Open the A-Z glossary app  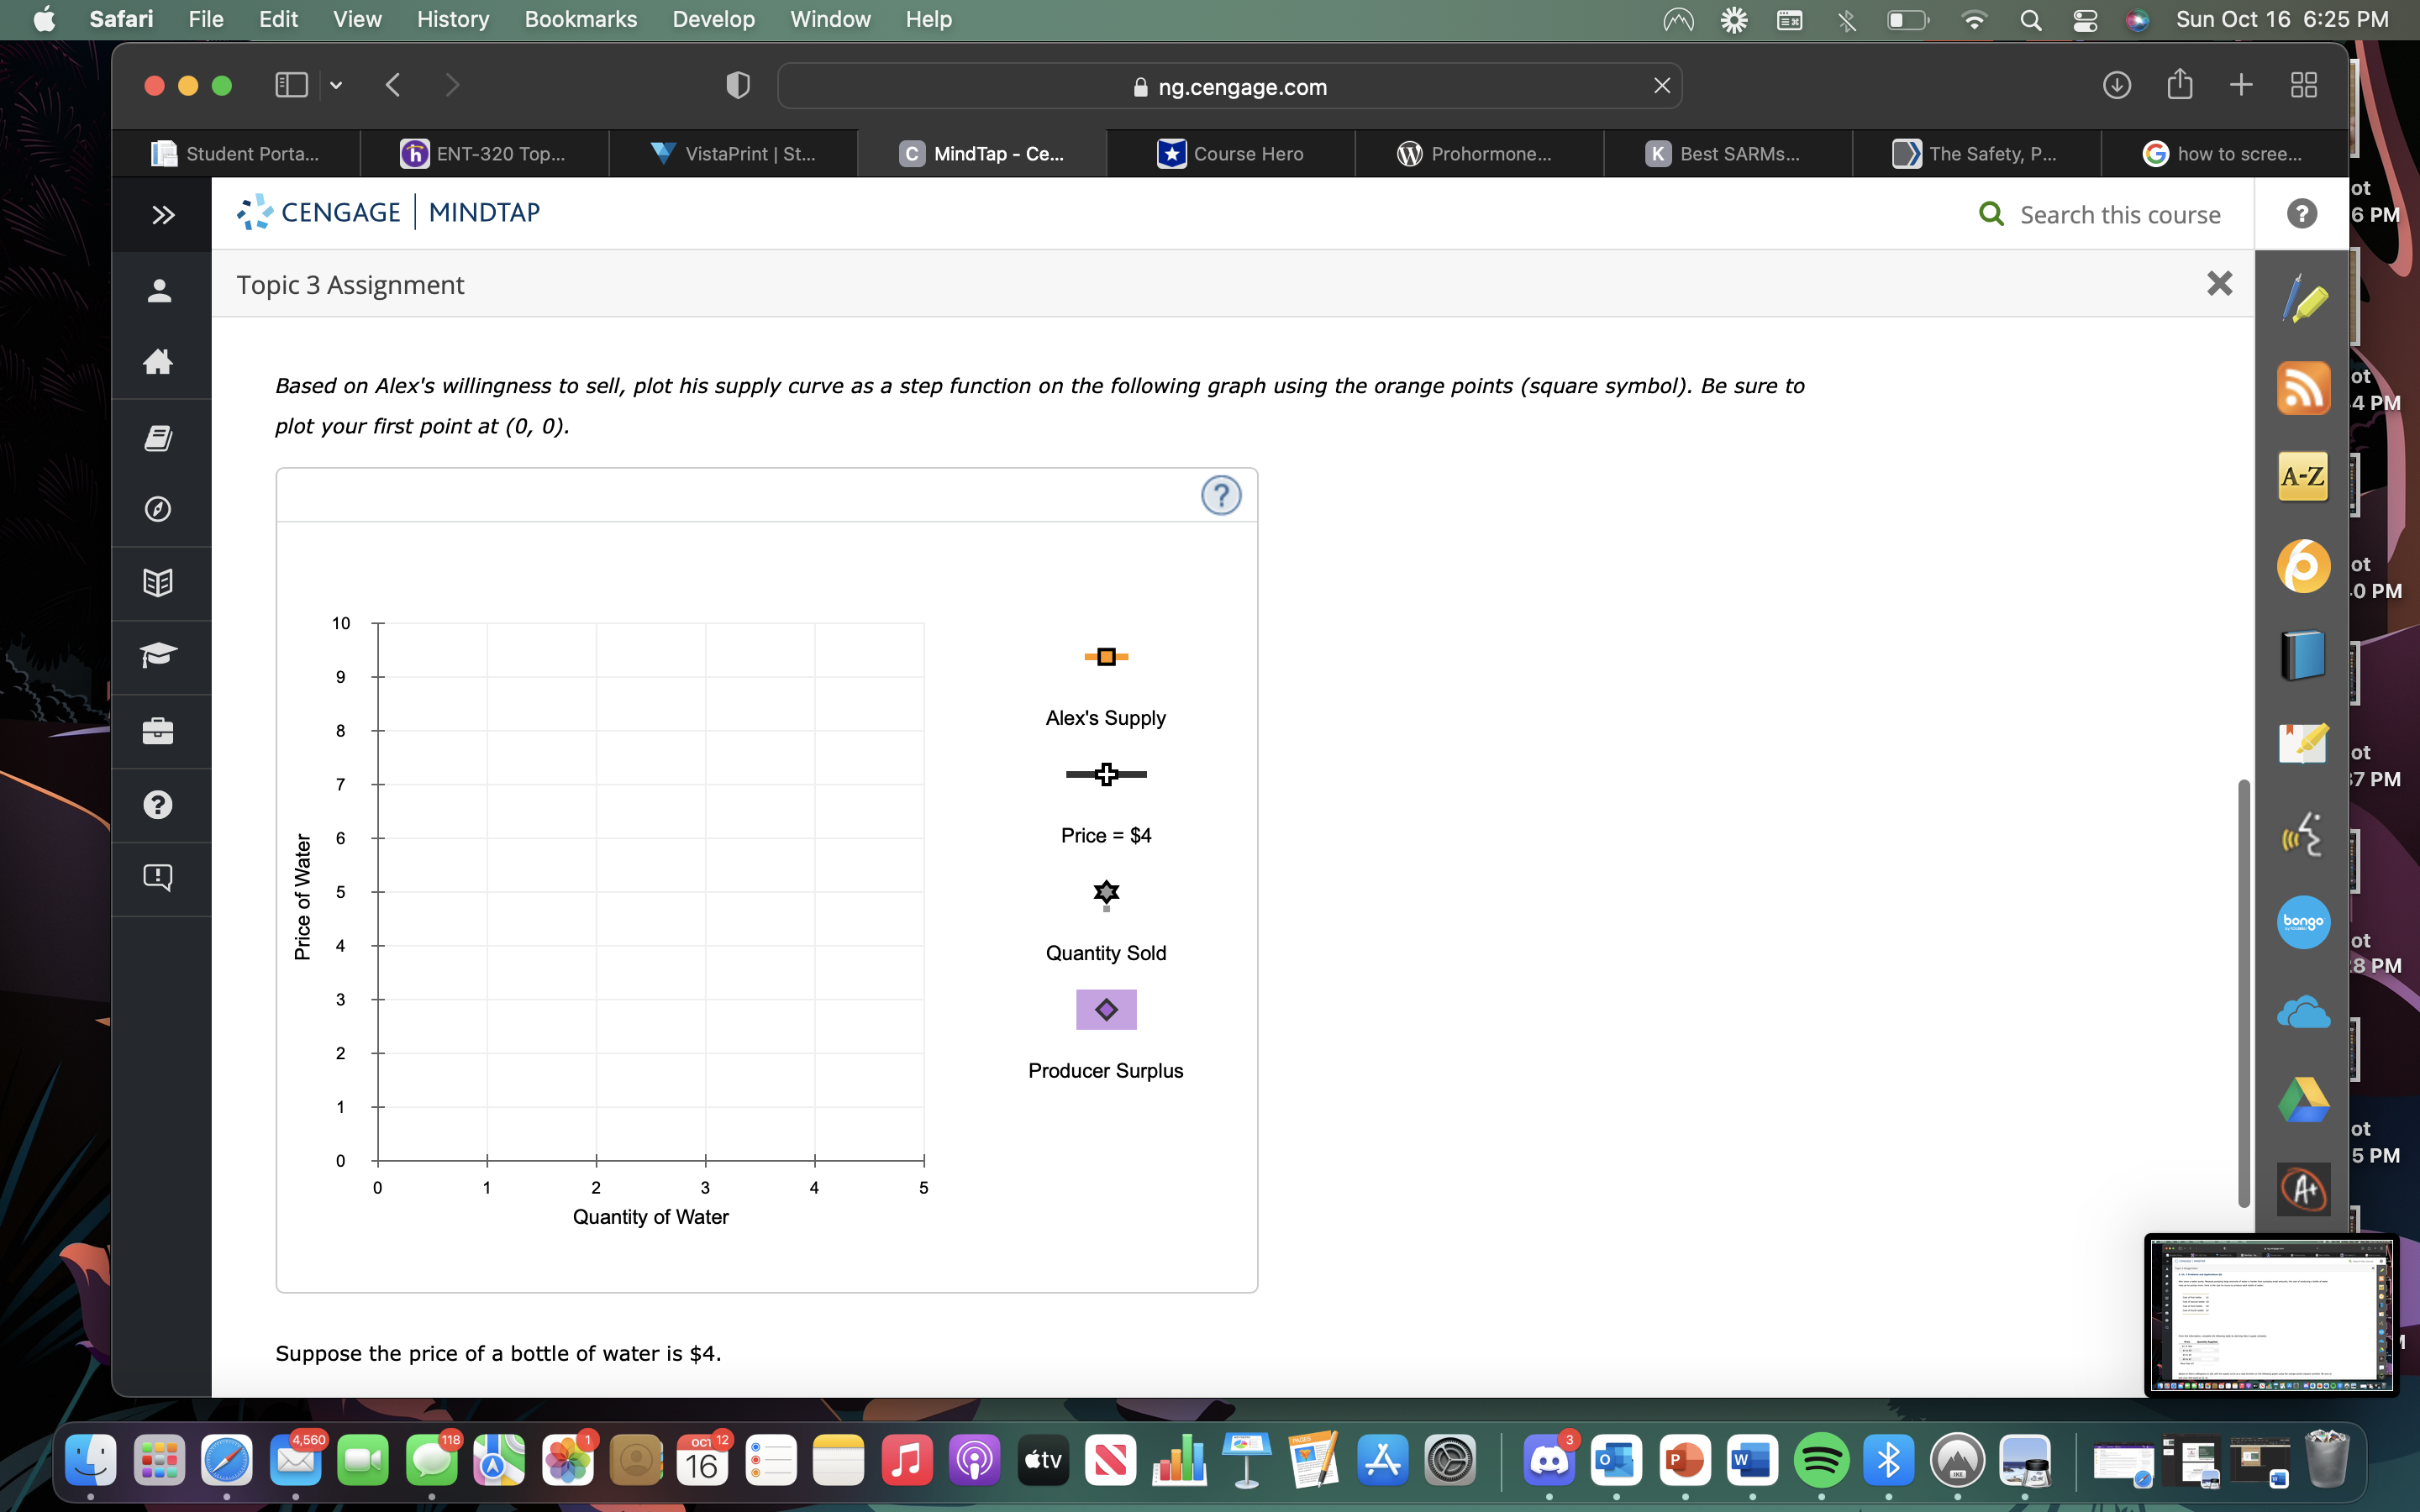click(x=2303, y=477)
